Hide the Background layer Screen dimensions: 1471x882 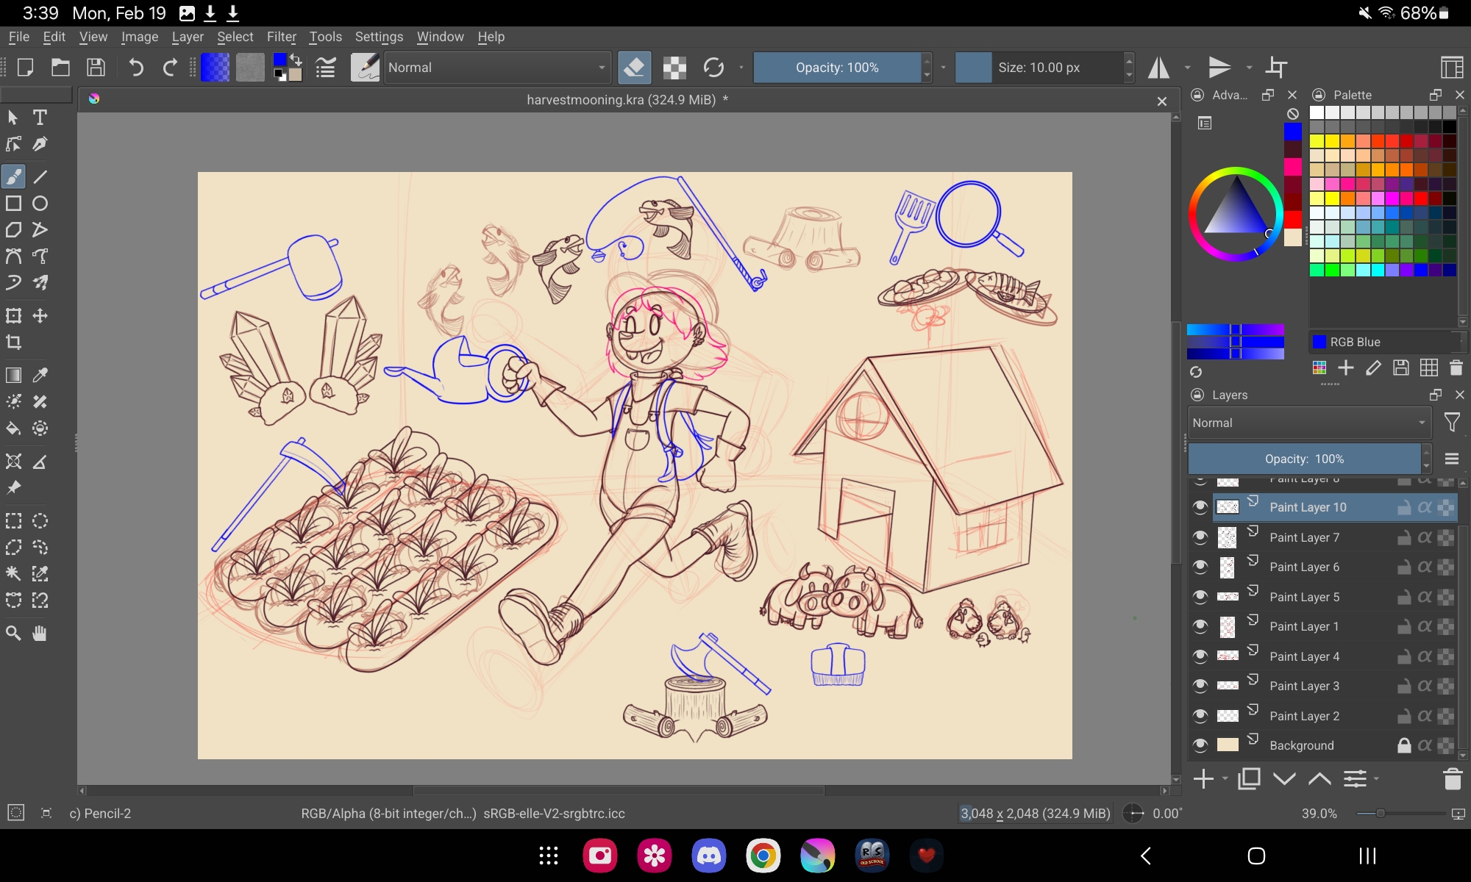click(x=1200, y=745)
